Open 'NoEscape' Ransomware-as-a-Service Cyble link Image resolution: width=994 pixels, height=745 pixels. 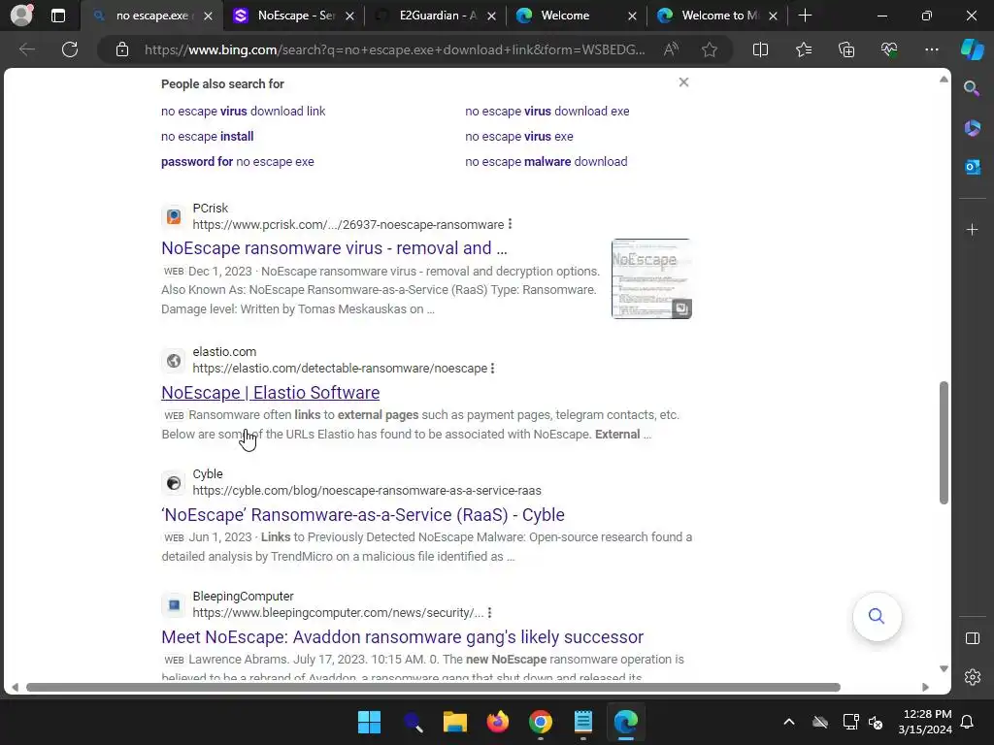pyautogui.click(x=363, y=514)
